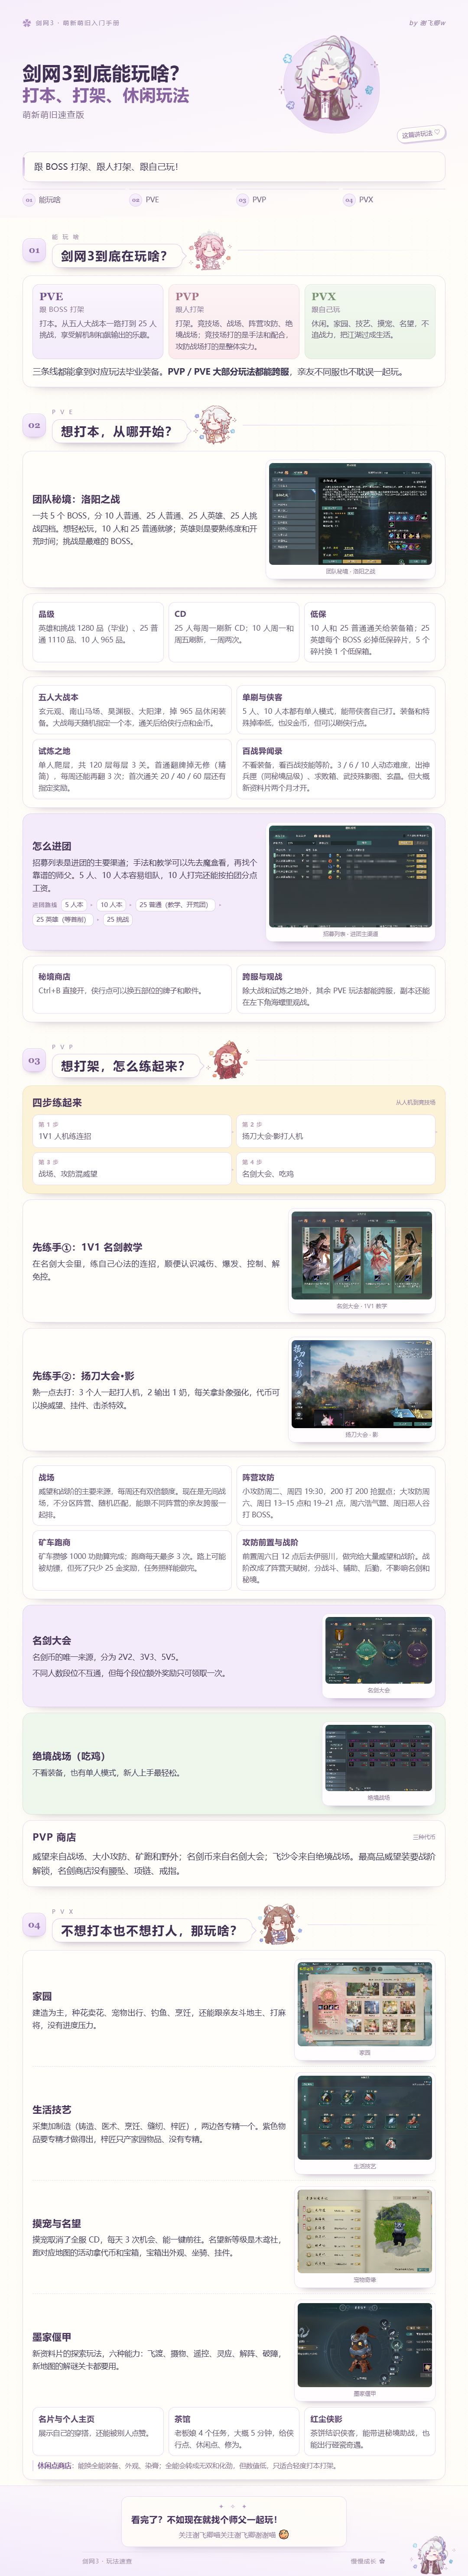Click the 茶馆 card heading
Viewport: 468px width, 2576px height.
(182, 2419)
